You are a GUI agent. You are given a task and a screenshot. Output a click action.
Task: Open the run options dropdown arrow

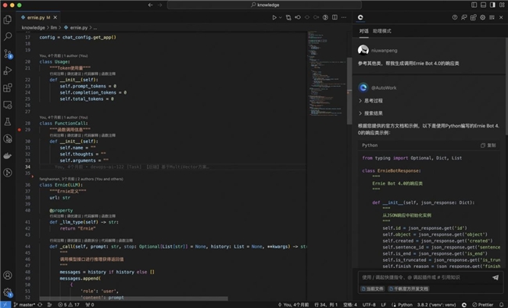click(x=281, y=17)
